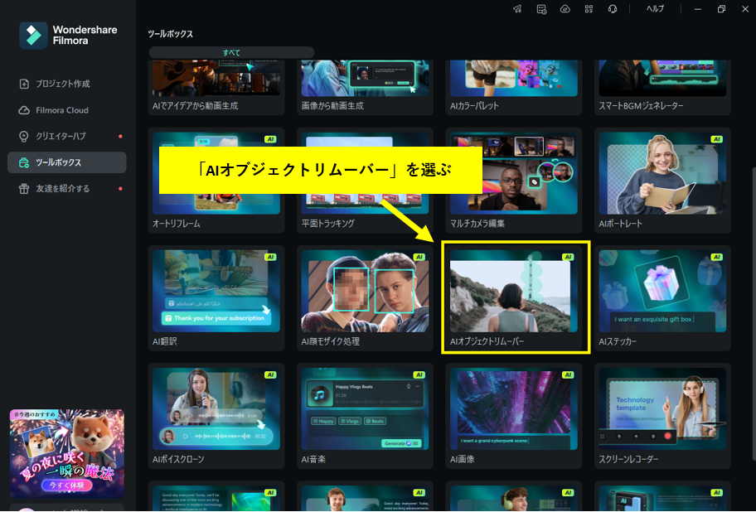The image size is (756, 512).
Task: Click AI badge on AI音楽 card
Action: pyautogui.click(x=419, y=374)
